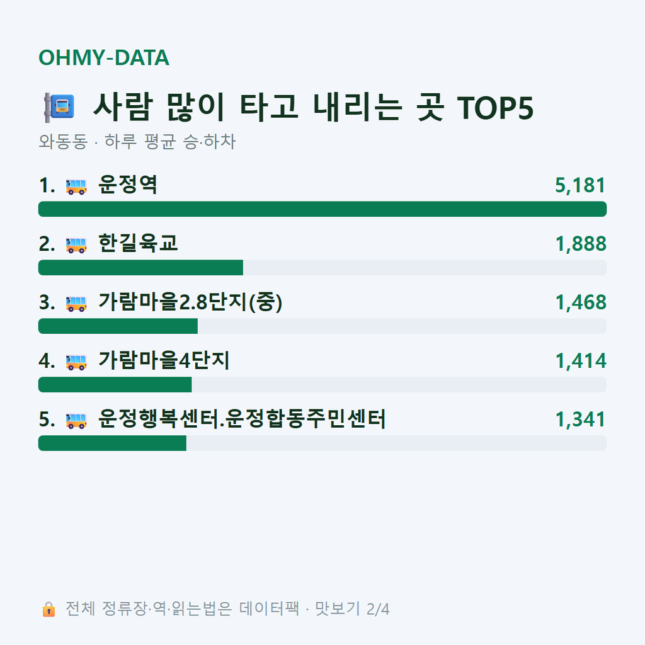This screenshot has width=645, height=645.
Task: Click the OHMY-DATA brand label
Action: pos(104,57)
